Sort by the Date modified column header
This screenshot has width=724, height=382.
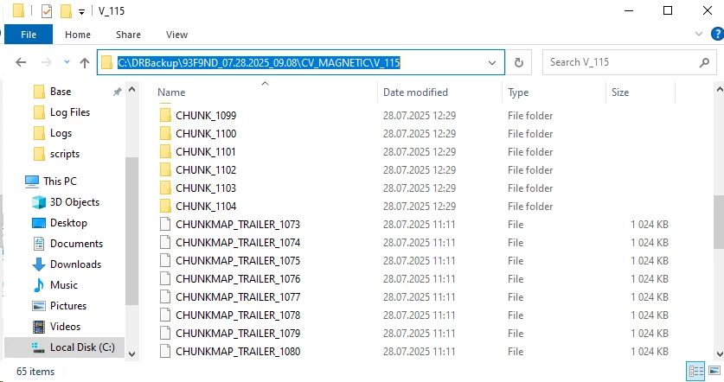[x=415, y=92]
